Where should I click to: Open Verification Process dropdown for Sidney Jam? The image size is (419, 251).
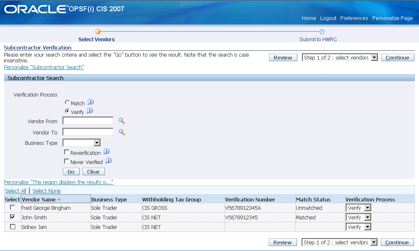(358, 227)
